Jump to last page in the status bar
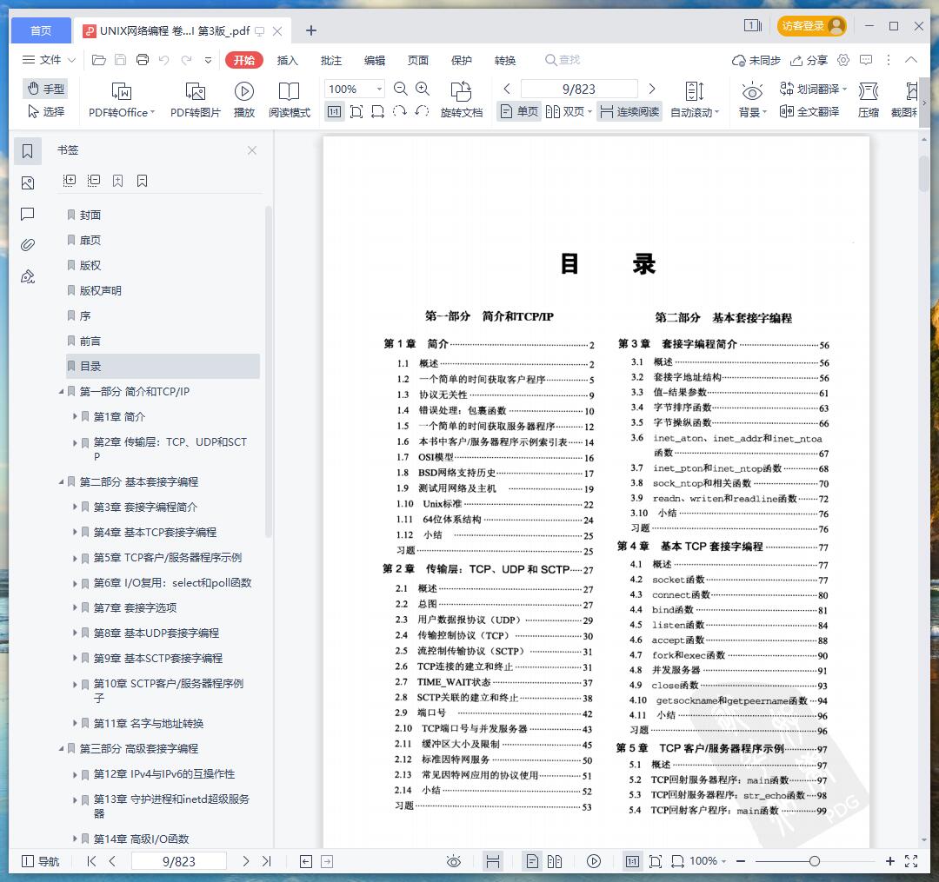 (267, 861)
